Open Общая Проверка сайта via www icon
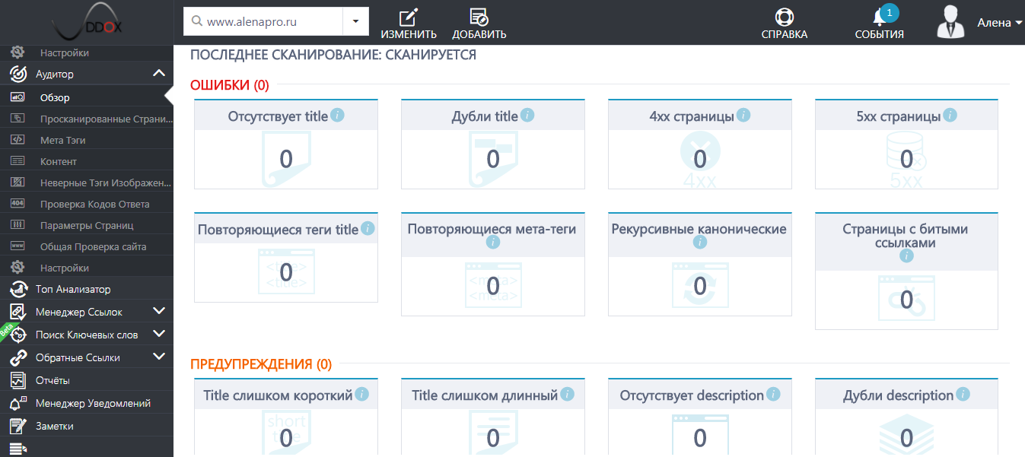This screenshot has height=457, width=1025. (19, 246)
